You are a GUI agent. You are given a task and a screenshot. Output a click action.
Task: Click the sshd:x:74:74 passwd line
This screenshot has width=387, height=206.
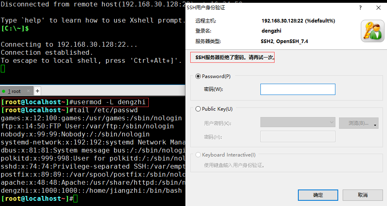click(93, 167)
